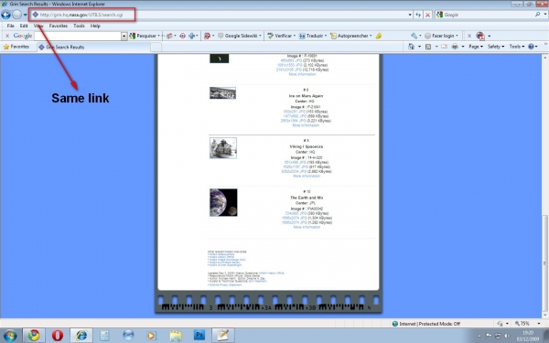549x343 pixels.
Task: Open Photoshop from the taskbar
Action: (199, 336)
